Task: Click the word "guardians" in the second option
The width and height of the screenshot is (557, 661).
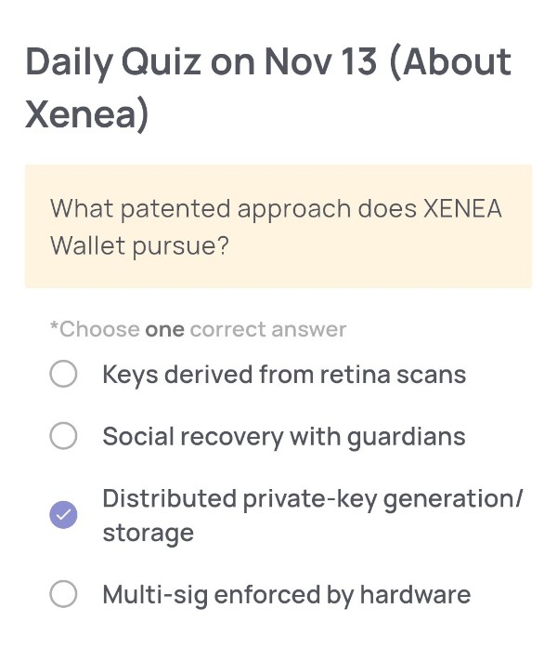Action: click(407, 436)
